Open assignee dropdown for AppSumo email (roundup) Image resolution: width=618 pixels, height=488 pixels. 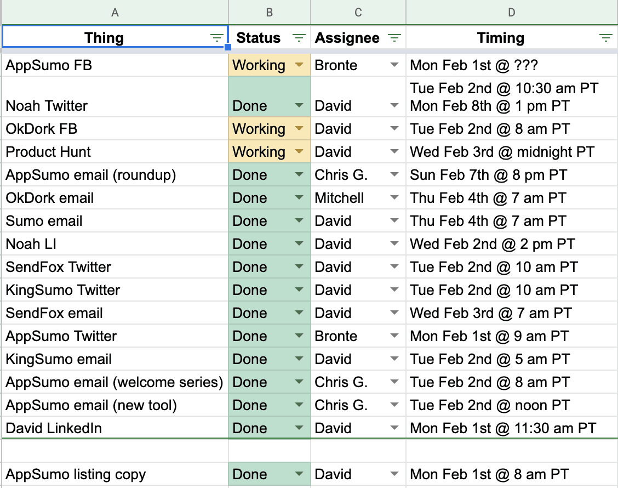pyautogui.click(x=394, y=174)
